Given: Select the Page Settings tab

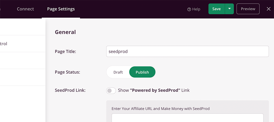Looking at the screenshot, I should pos(61,9).
